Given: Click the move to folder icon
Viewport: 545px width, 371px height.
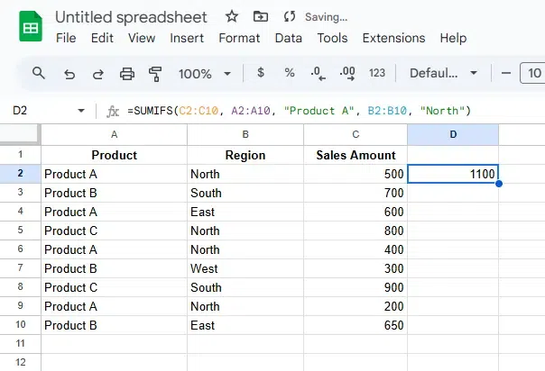Looking at the screenshot, I should click(261, 17).
